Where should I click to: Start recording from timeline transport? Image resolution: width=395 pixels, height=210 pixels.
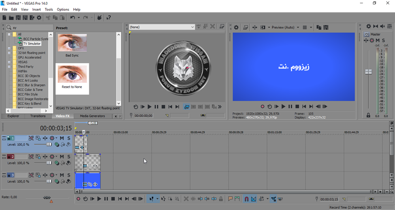point(78,199)
